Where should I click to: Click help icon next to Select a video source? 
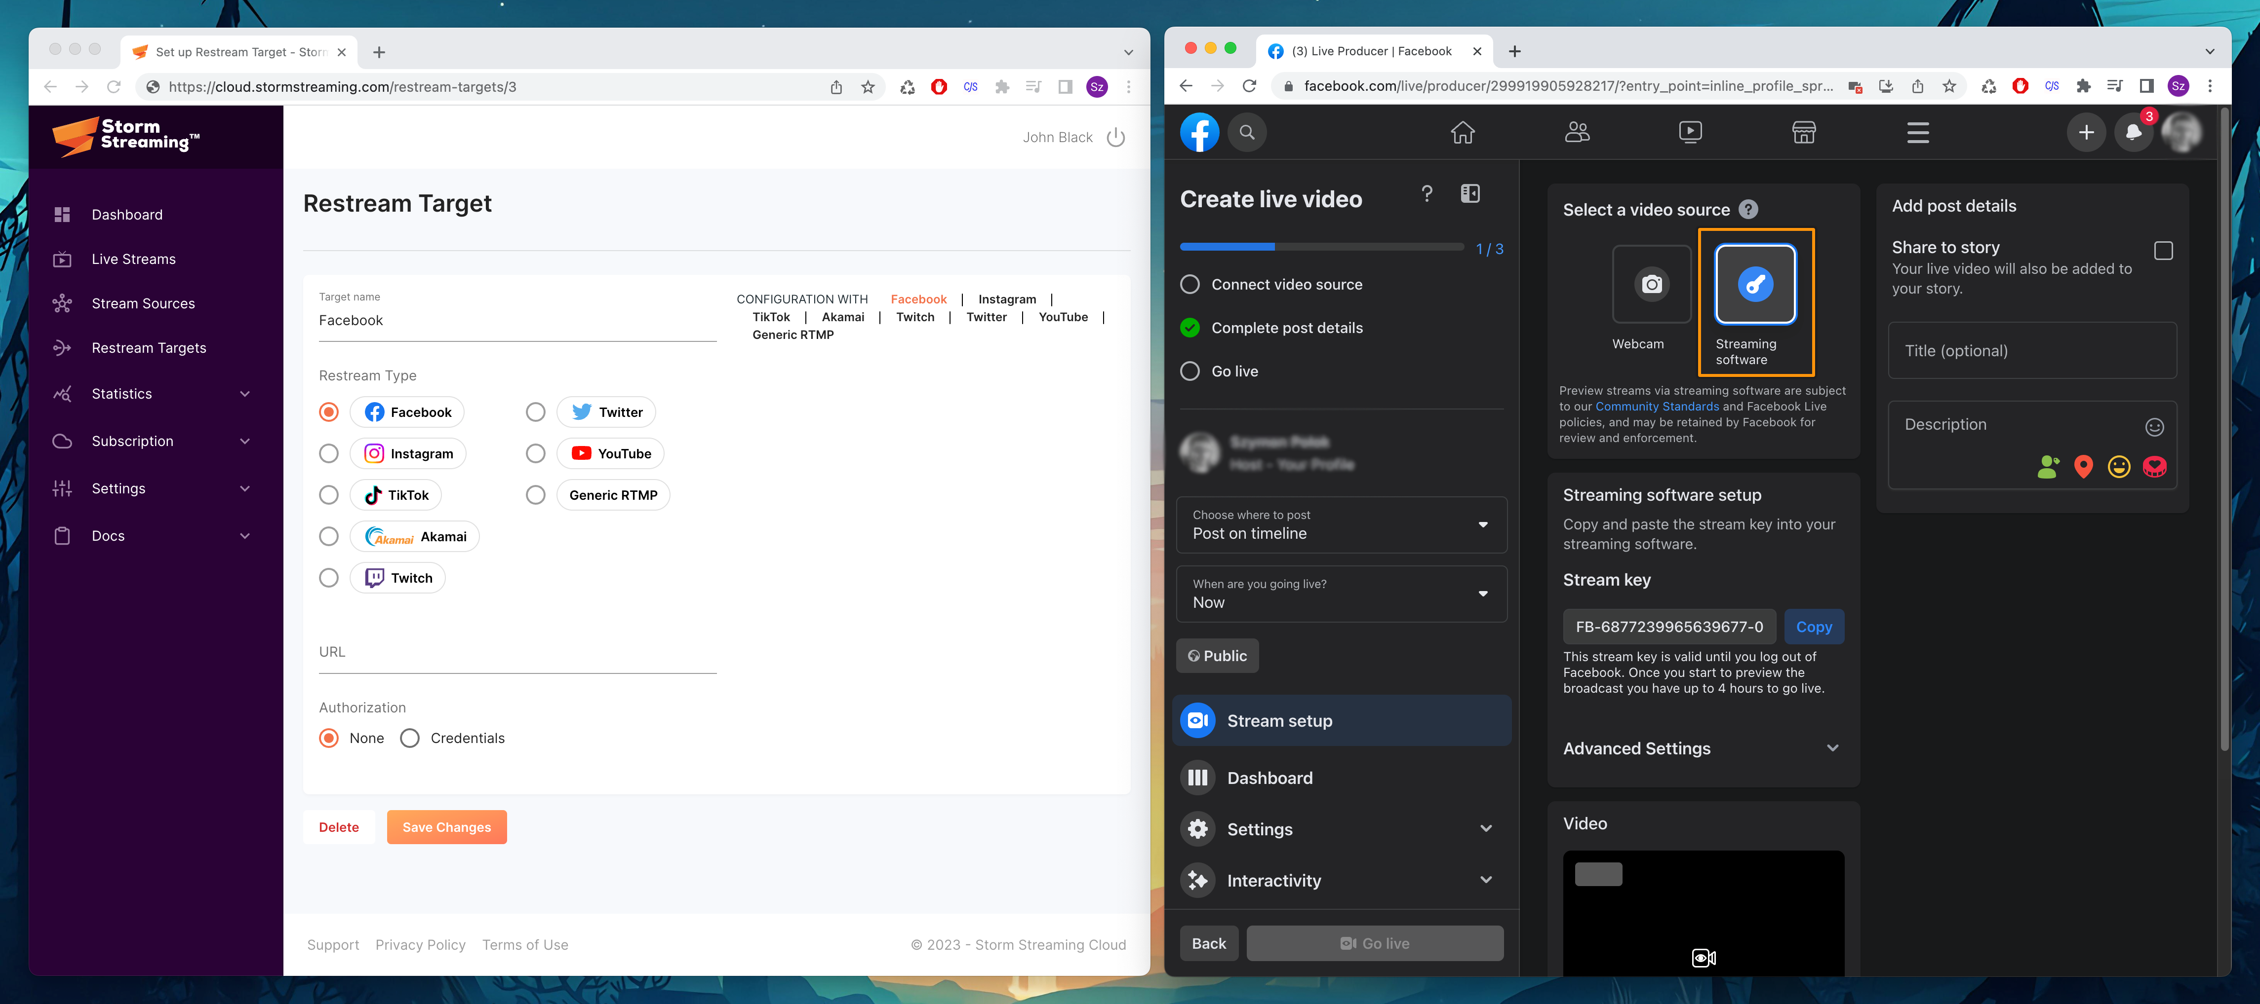(x=1748, y=210)
